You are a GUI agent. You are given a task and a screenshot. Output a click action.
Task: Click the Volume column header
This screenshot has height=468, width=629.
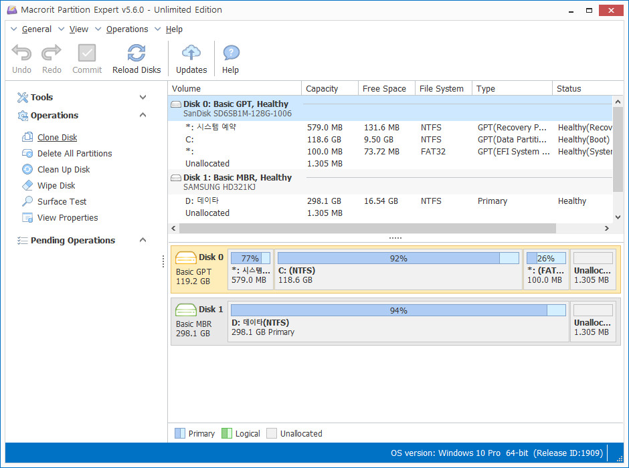(234, 88)
